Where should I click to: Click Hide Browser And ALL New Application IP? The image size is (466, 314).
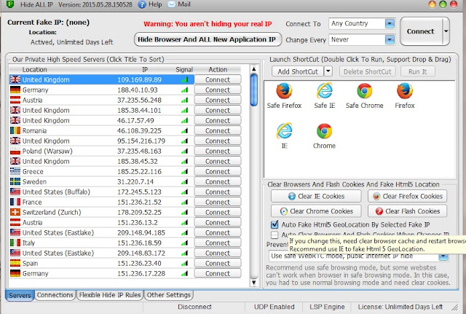pos(207,39)
